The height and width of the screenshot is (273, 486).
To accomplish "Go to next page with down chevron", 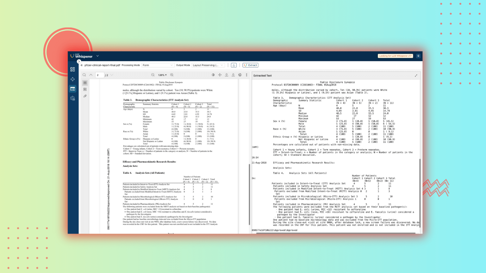I will coord(112,75).
